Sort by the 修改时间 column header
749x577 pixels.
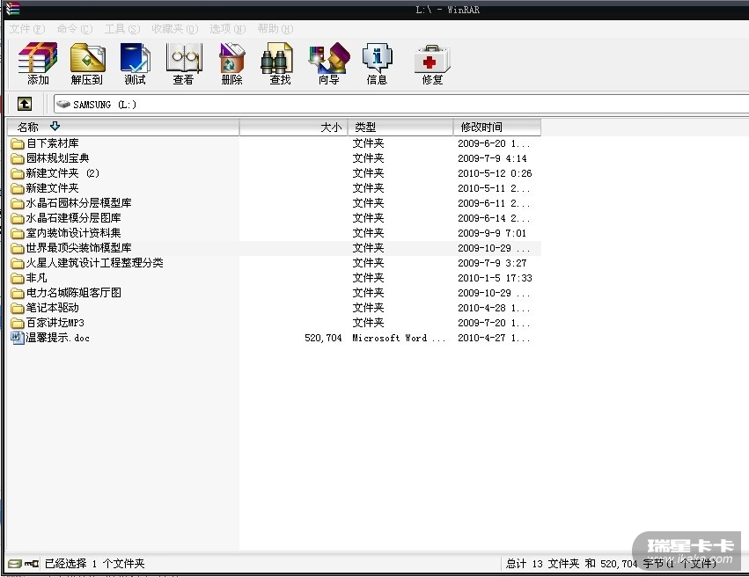coord(497,127)
